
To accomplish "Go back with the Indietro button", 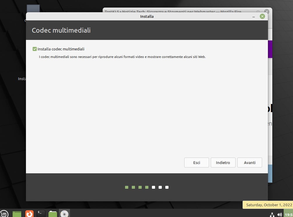I will [223, 163].
